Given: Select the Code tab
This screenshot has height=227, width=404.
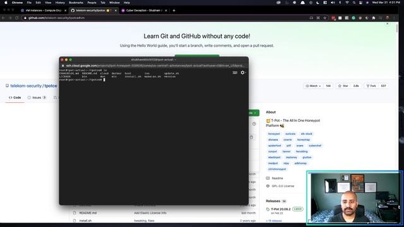Looking at the screenshot, I should tap(15, 98).
